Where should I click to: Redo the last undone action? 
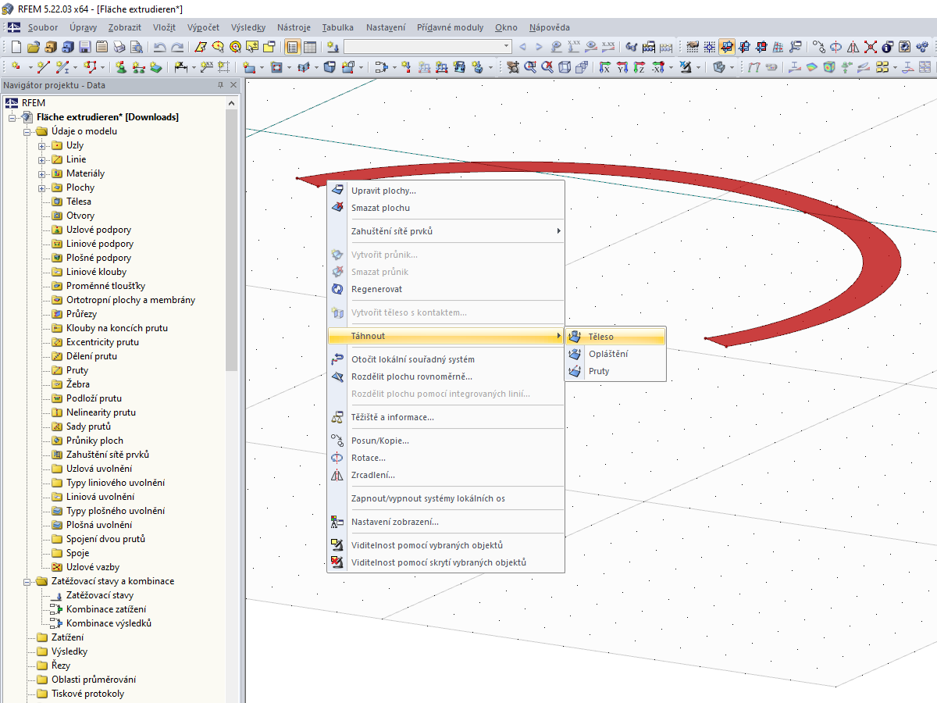tap(177, 47)
